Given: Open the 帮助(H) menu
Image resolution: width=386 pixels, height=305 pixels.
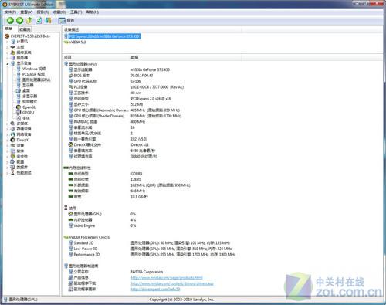Looking at the screenshot, I should click(93, 12).
